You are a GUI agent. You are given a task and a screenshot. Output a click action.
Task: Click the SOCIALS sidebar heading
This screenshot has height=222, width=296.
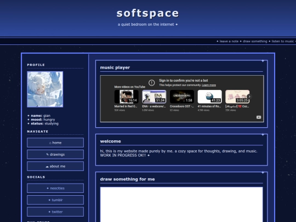click(x=36, y=177)
